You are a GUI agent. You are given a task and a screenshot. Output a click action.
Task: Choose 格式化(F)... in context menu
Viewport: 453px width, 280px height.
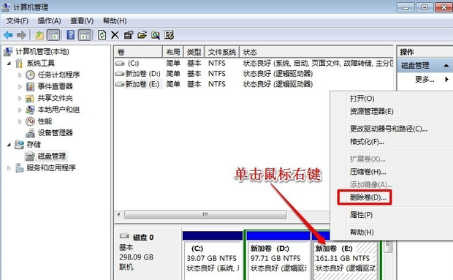367,142
